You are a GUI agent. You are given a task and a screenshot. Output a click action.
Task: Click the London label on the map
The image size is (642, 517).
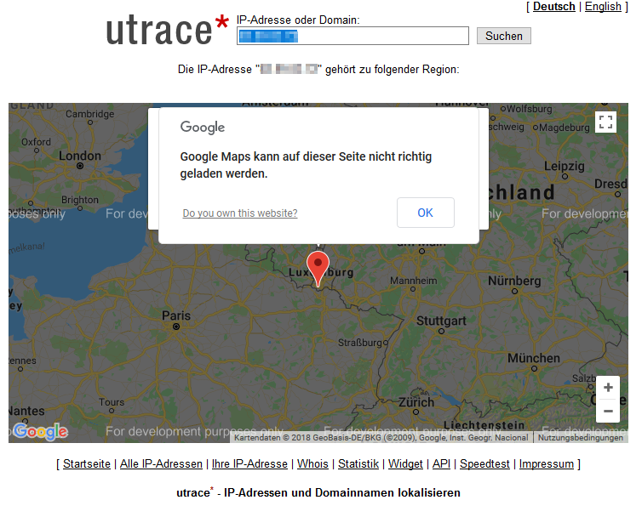[x=80, y=156]
